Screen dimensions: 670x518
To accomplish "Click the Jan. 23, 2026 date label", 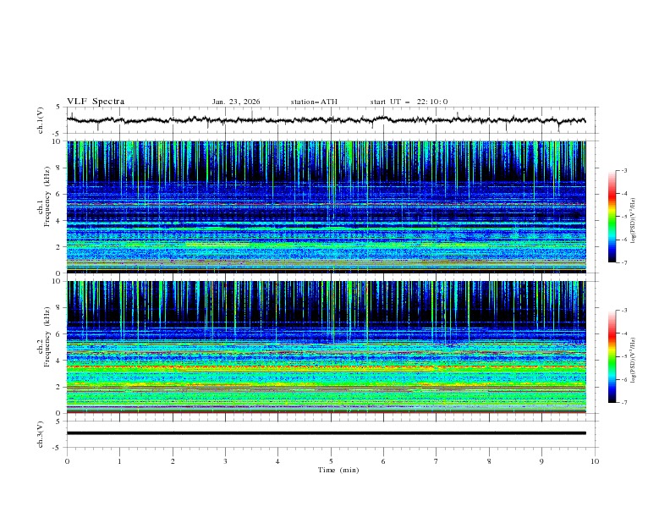I will [236, 102].
